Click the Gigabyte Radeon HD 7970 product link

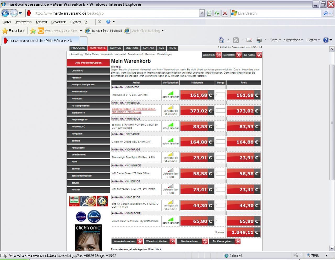click(134, 110)
